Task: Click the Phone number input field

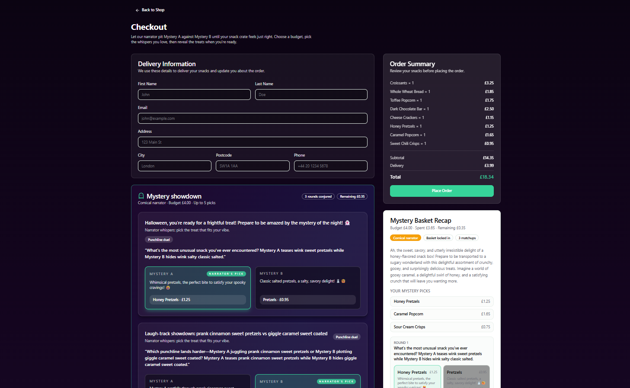Action: tap(331, 166)
